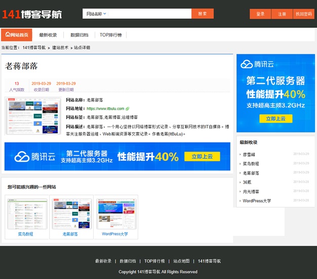Open 月光博客 in the 最新收录 list
This screenshot has height=279, width=317.
click(x=251, y=192)
